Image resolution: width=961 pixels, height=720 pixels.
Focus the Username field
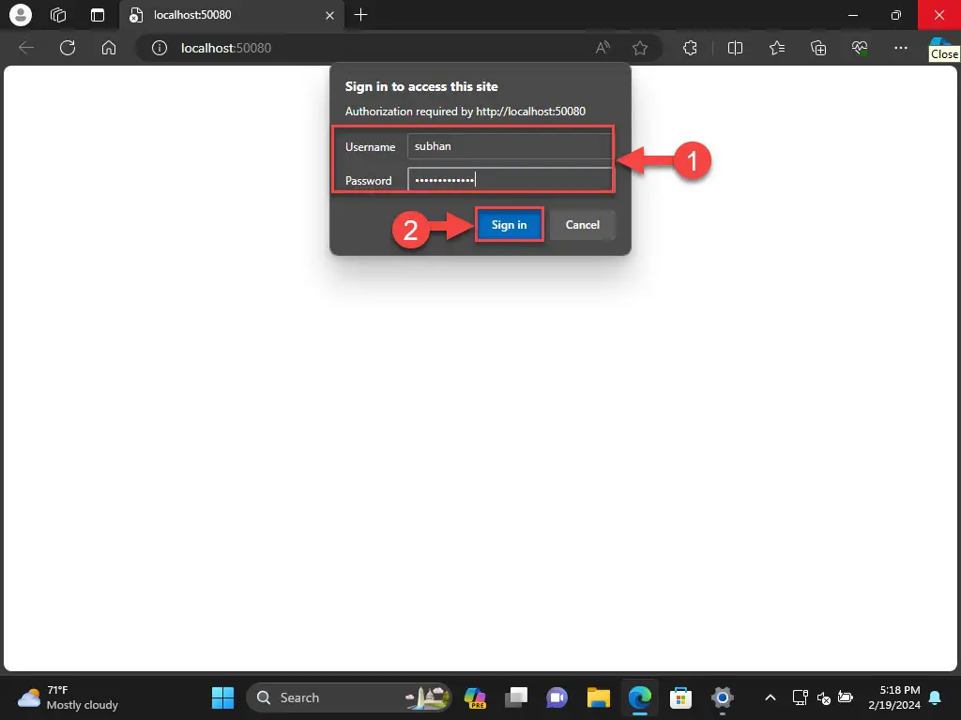tap(510, 146)
